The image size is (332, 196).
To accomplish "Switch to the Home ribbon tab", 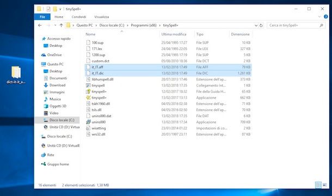I will tap(59, 17).
